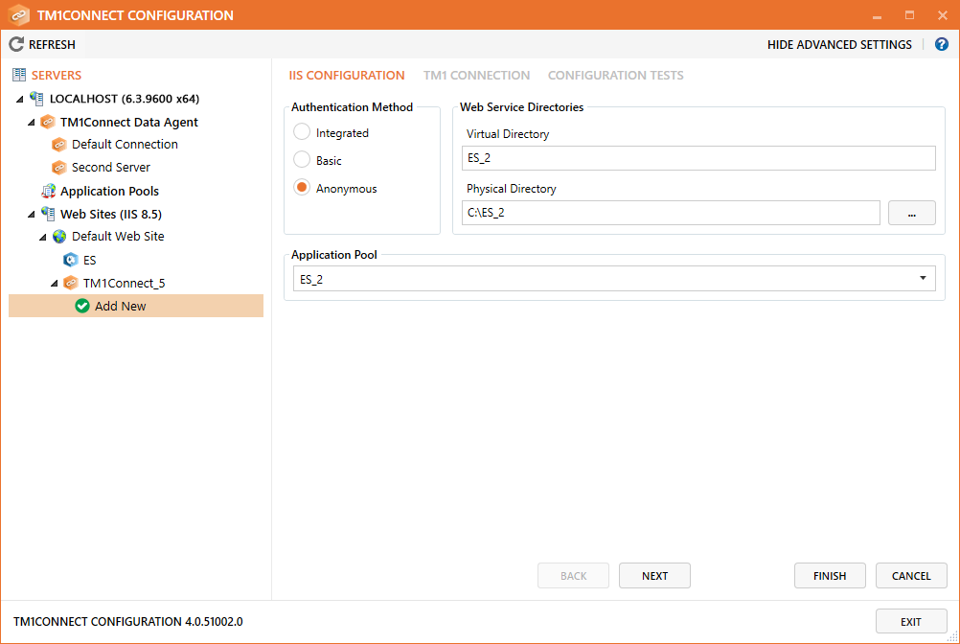Click the Default Connection icon
The height and width of the screenshot is (644, 960).
[58, 145]
